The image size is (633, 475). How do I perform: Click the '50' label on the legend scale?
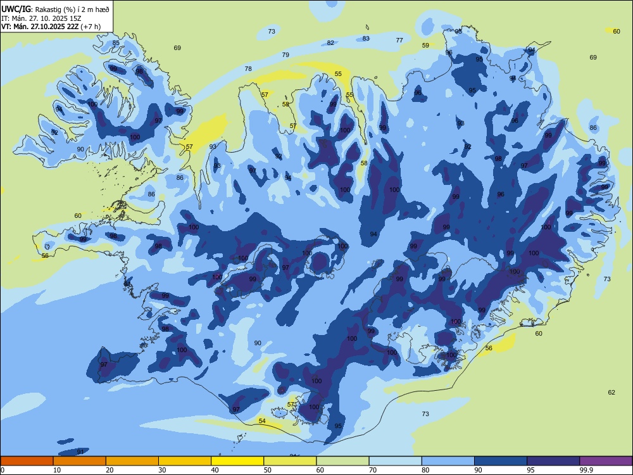click(267, 470)
